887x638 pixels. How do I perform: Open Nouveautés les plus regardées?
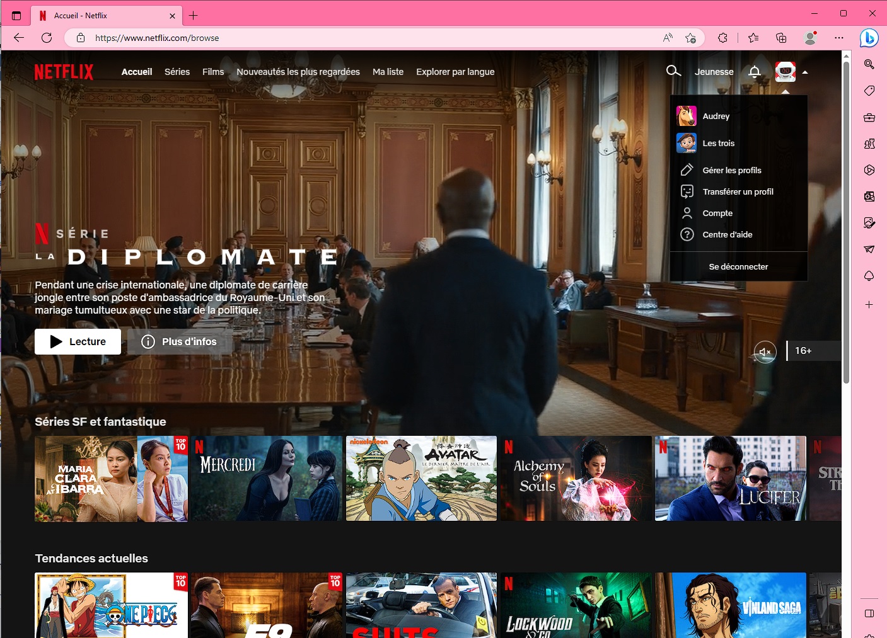click(298, 72)
